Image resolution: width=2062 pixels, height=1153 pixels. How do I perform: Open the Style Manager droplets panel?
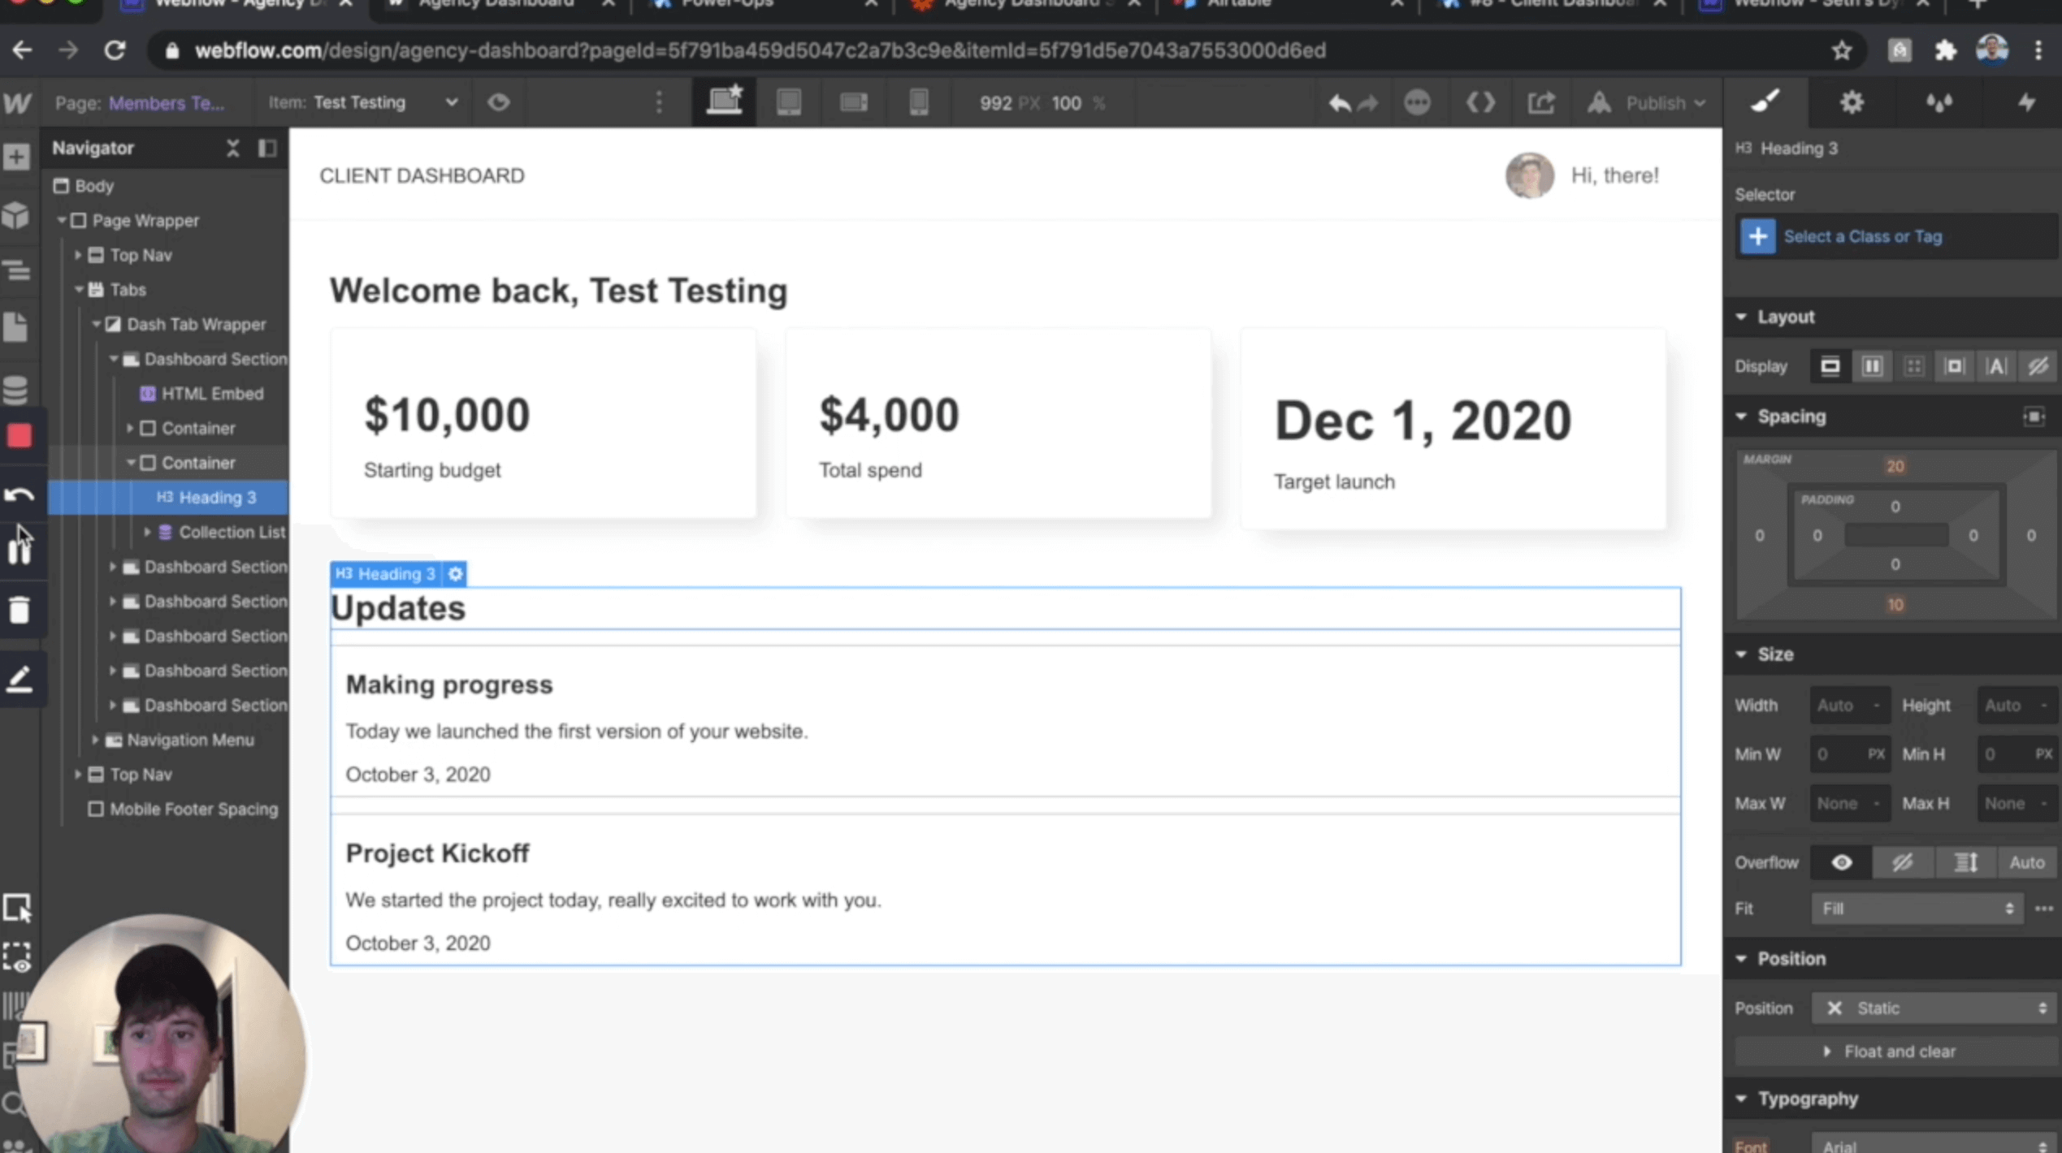[x=1941, y=102]
